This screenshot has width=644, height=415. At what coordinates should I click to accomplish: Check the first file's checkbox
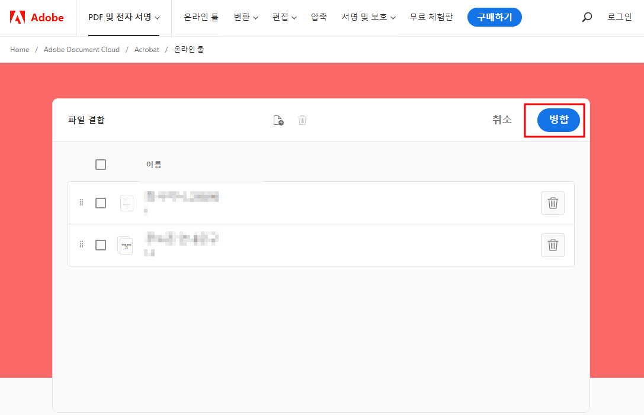(101, 202)
